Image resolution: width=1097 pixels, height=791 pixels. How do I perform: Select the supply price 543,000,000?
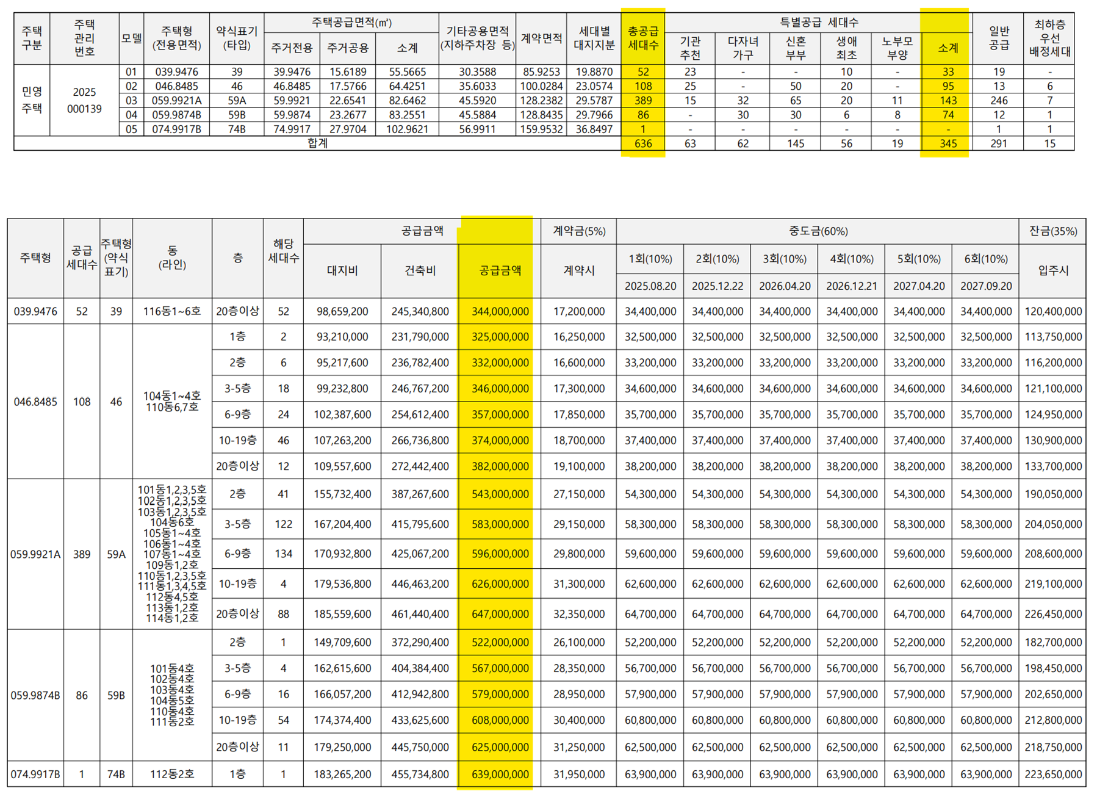(500, 494)
